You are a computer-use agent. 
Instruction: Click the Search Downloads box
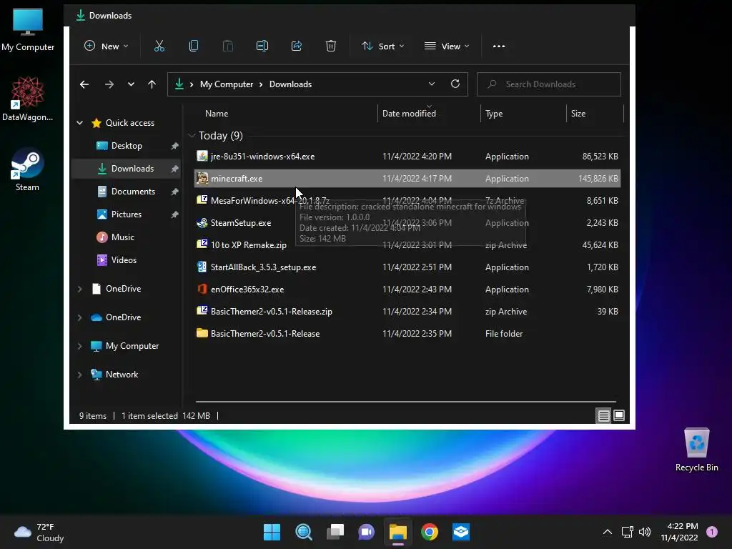coord(548,84)
